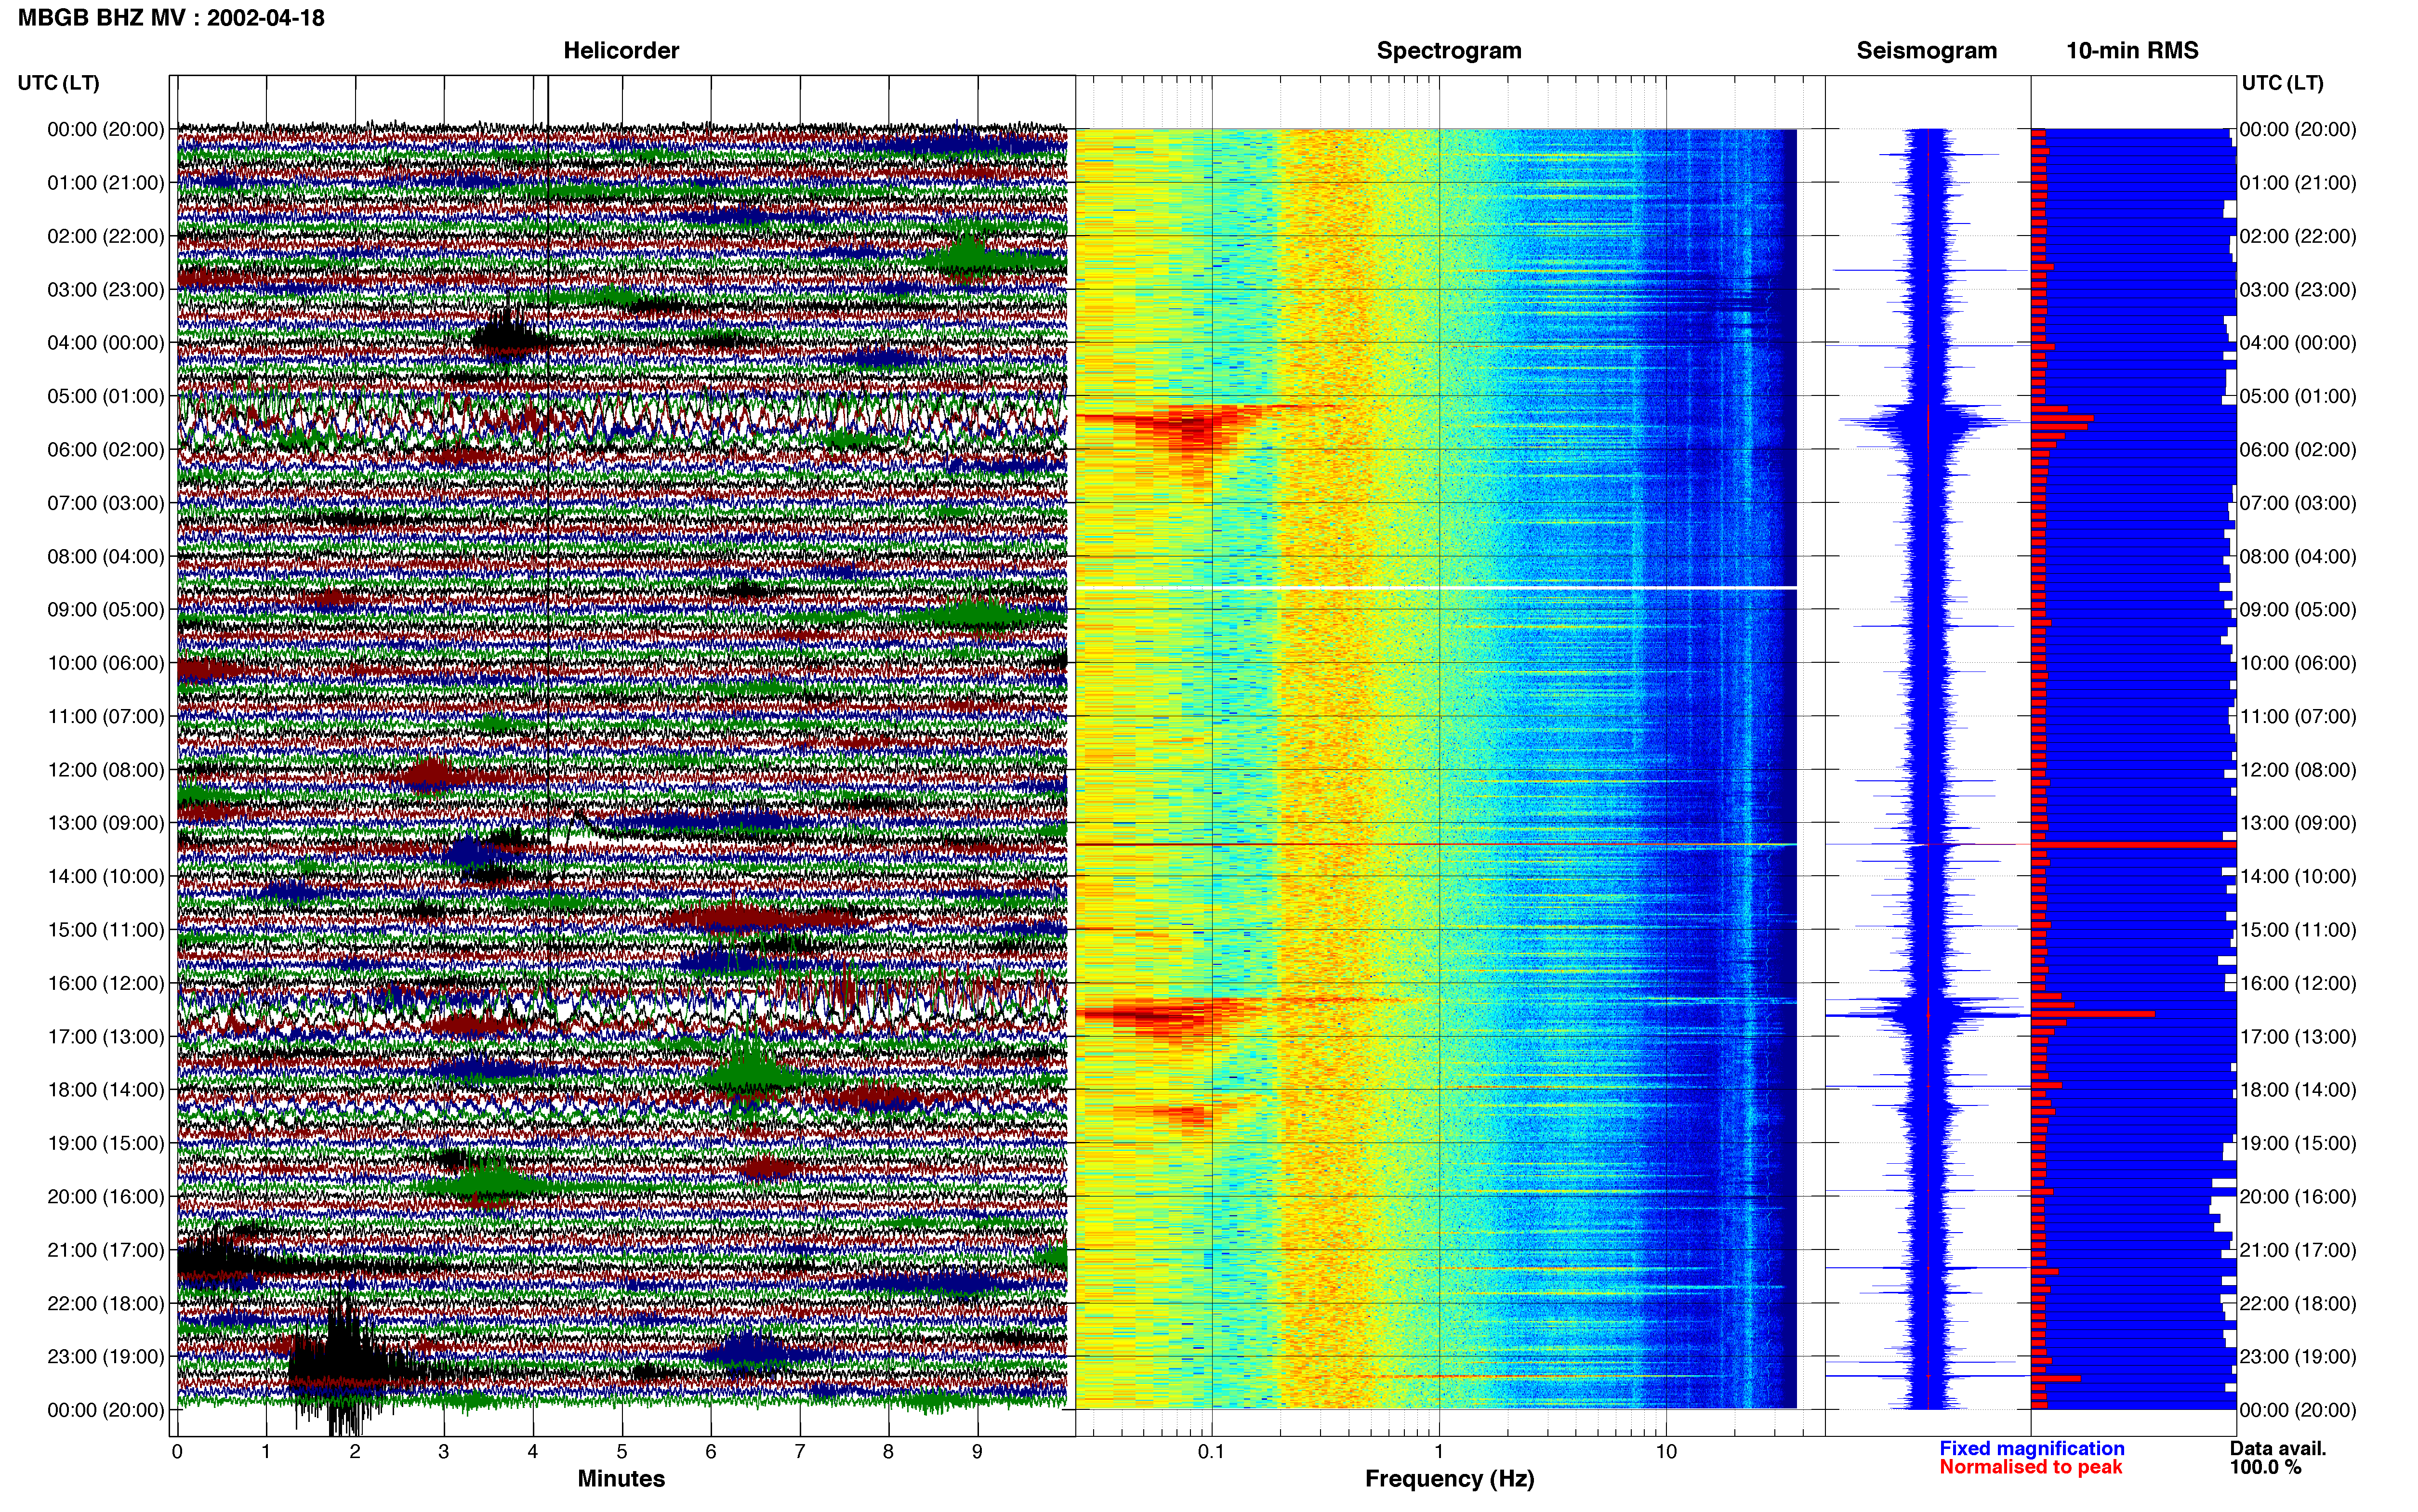Click the left '13:00 (09:00)' time label
This screenshot has width=2418, height=1512.
tap(106, 823)
